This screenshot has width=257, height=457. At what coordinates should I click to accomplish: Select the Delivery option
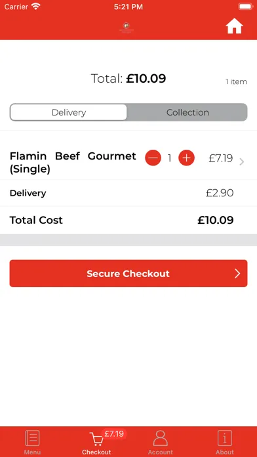click(x=69, y=112)
